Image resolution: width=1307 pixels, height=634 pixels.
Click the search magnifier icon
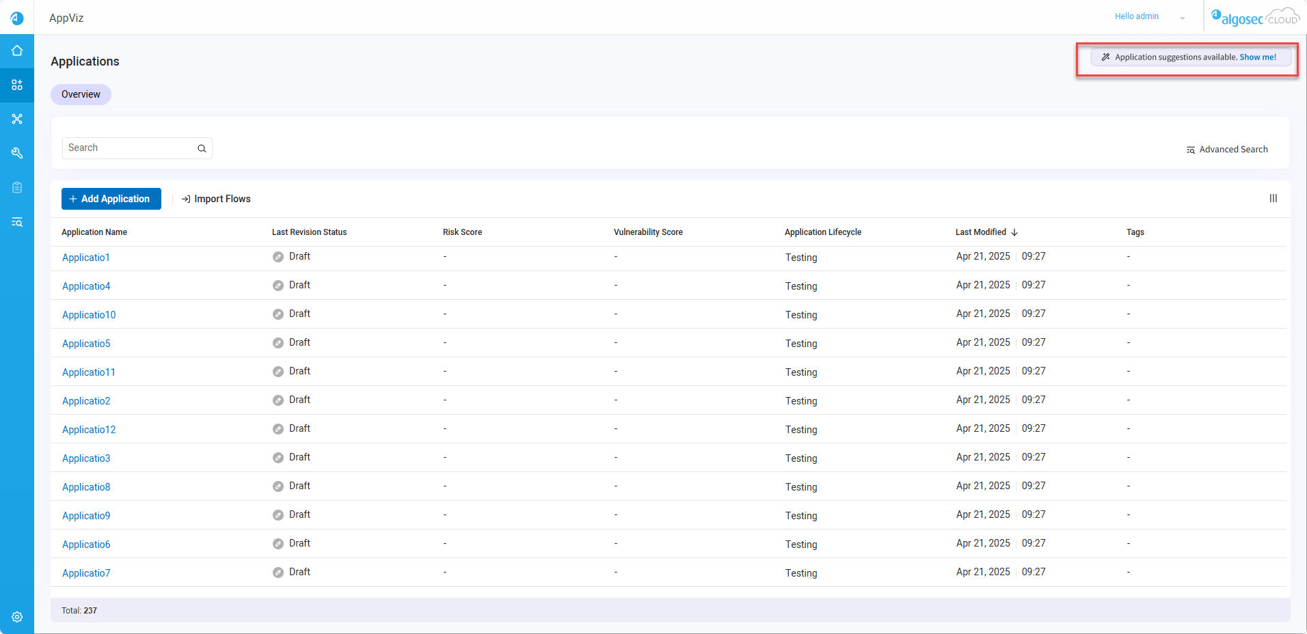(202, 148)
